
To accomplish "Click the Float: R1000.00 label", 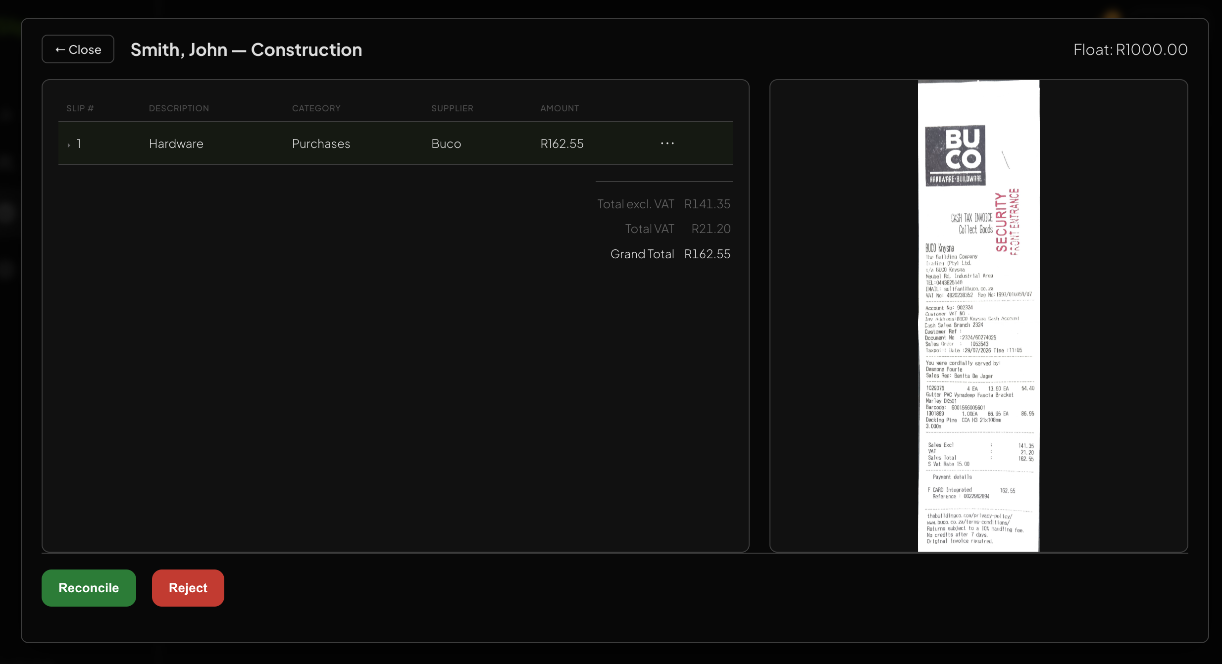I will click(x=1130, y=49).
